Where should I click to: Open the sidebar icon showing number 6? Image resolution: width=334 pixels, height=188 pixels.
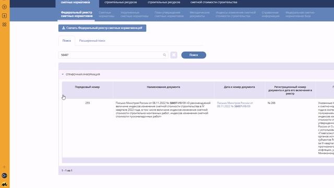tap(4, 16)
